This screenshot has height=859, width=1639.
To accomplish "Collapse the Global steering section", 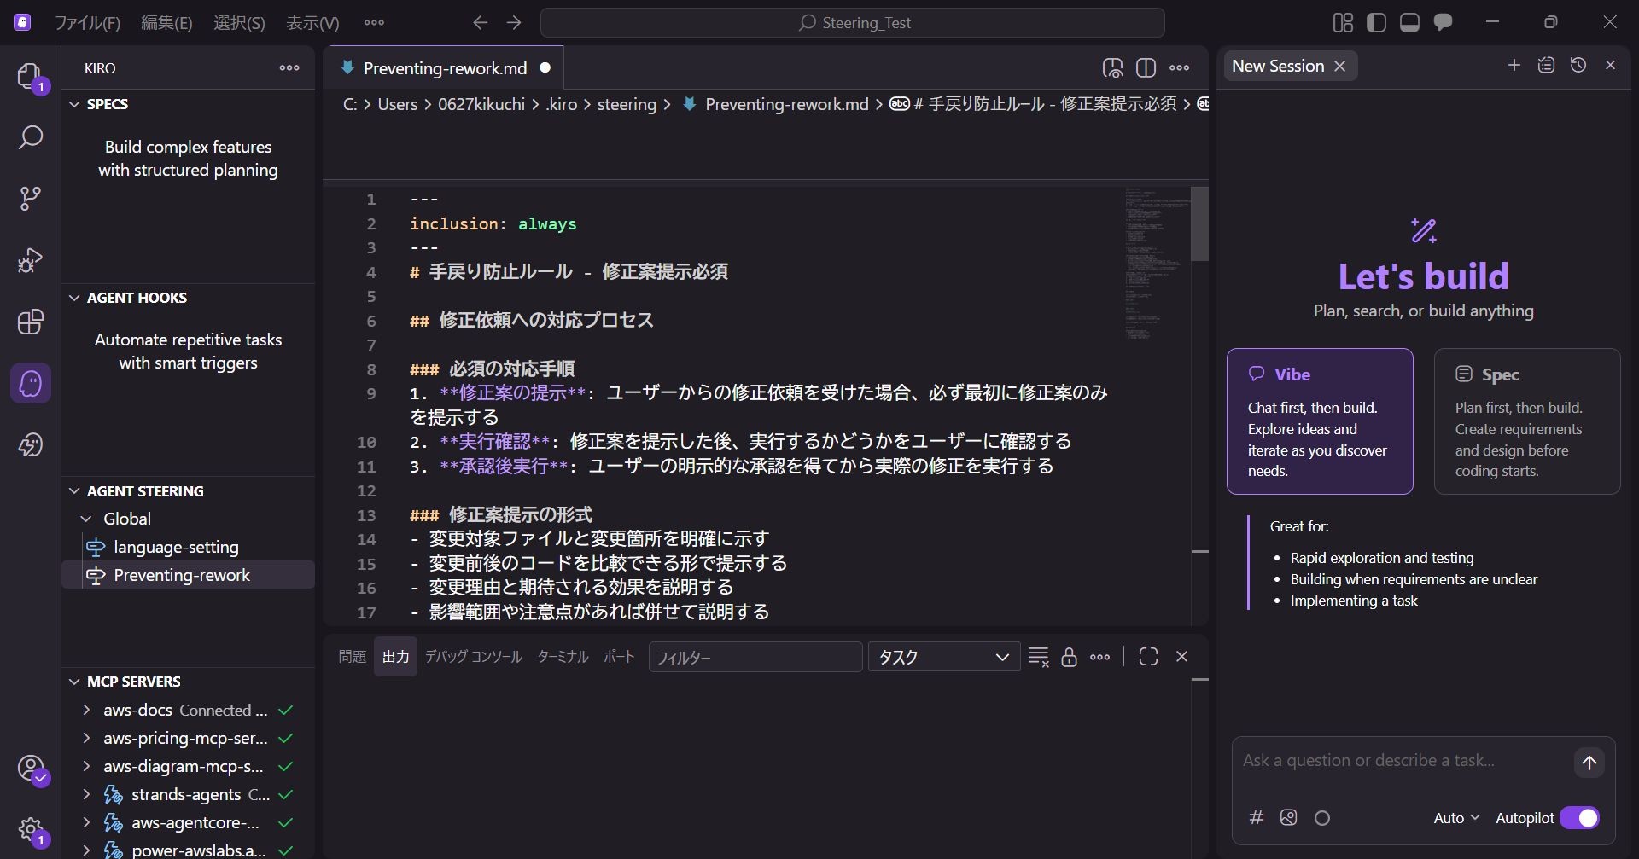I will tap(85, 518).
